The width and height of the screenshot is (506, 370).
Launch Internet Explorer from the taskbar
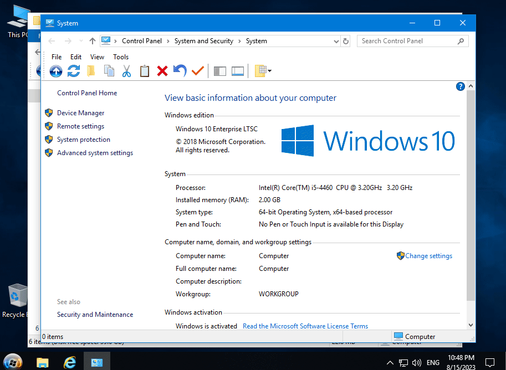tap(70, 362)
